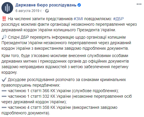Click the незаконне переправлення осіб text
The width and height of the screenshot is (144, 117).
[x=102, y=96]
